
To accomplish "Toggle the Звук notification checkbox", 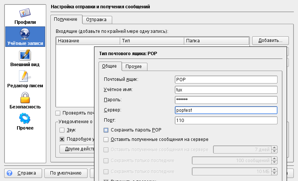I will (62, 130).
